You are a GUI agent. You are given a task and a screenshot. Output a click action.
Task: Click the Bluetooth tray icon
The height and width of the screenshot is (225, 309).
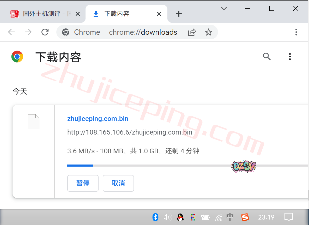click(x=155, y=217)
